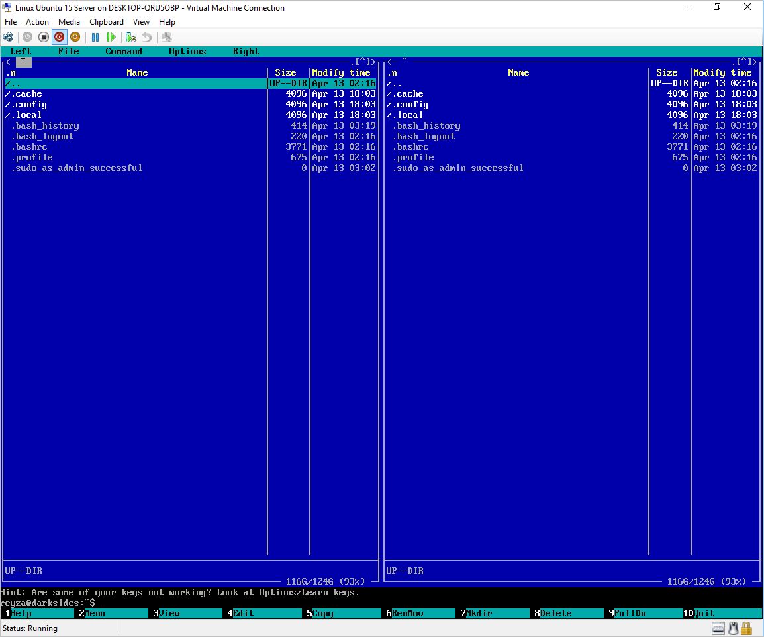Expand the Command menu in Midnight Commander
The height and width of the screenshot is (637, 764).
124,51
